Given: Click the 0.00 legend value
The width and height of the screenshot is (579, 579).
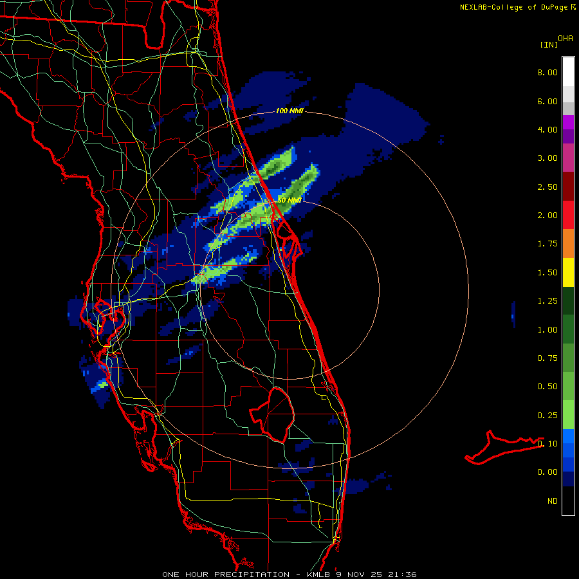Looking at the screenshot, I should pyautogui.click(x=547, y=472).
